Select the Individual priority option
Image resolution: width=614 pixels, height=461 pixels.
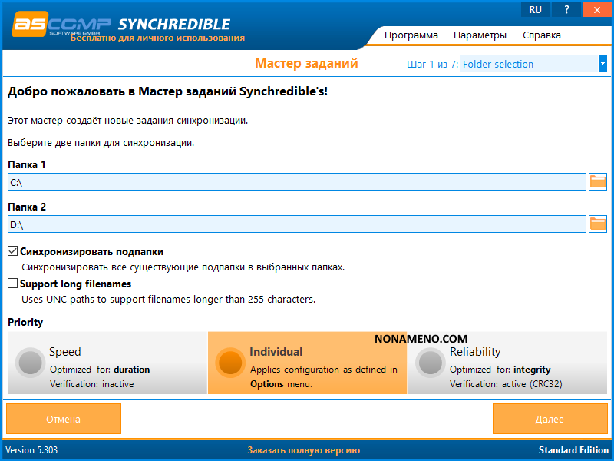(x=307, y=363)
